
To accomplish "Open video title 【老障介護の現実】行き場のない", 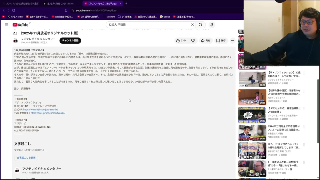I will (x=284, y=92).
